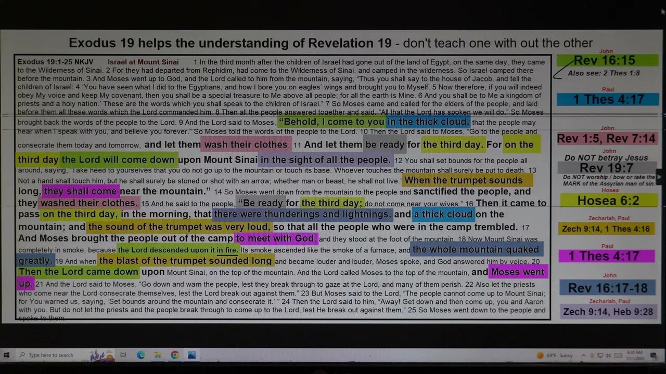Viewport: 666px width, 374px height.
Task: Click the green 'Behold, I come to you' phrase
Action: pyautogui.click(x=332, y=122)
